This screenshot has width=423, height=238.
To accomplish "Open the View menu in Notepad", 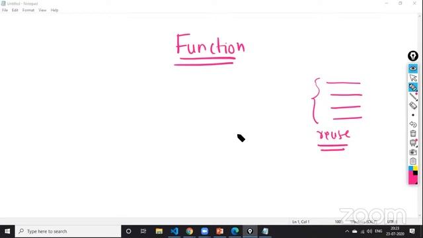I will coord(42,10).
